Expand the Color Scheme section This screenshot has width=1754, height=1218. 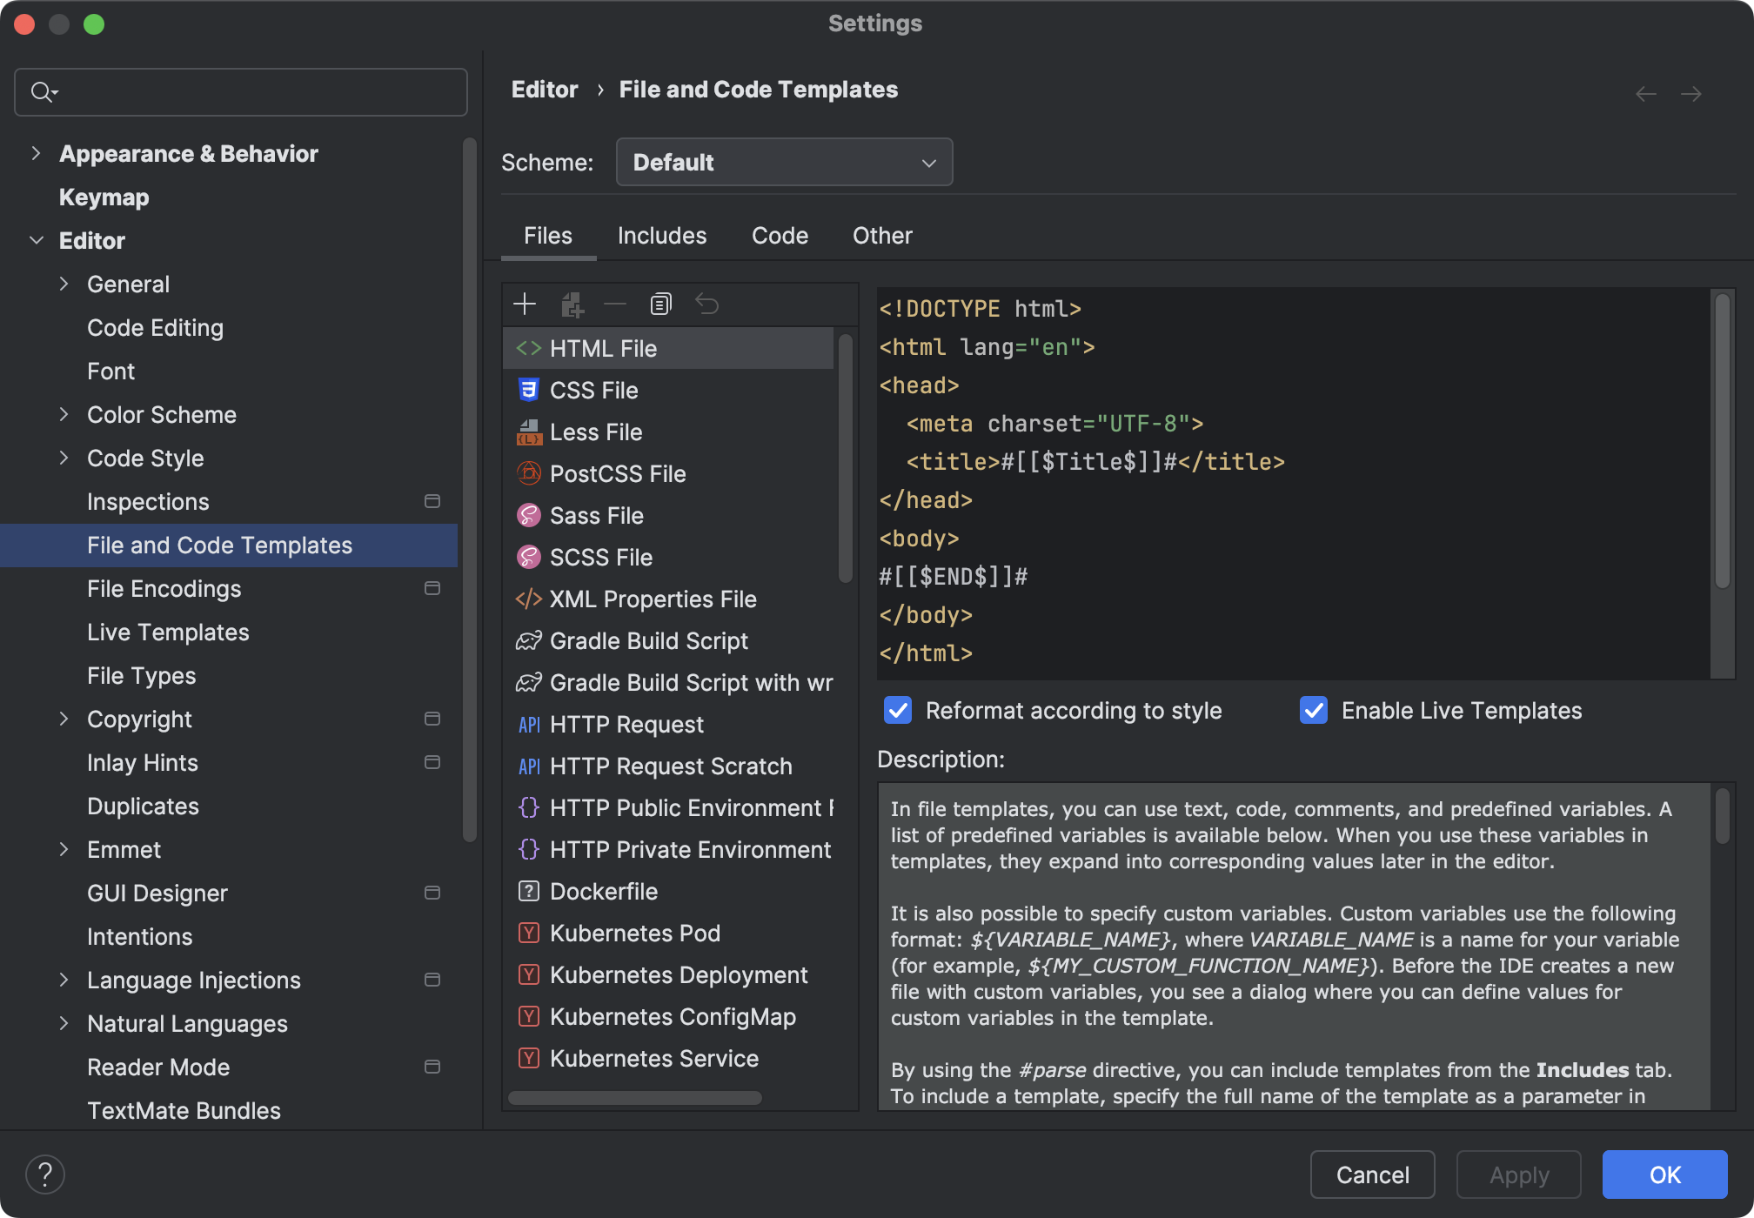point(64,414)
